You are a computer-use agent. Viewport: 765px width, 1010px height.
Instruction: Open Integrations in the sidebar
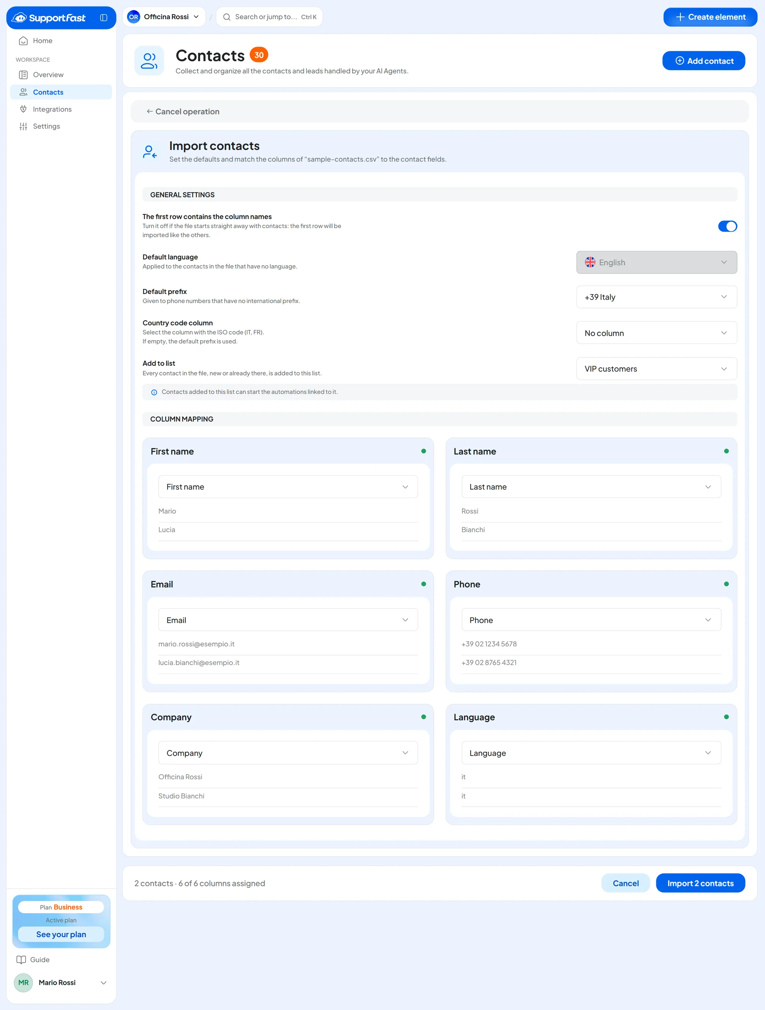61,109
